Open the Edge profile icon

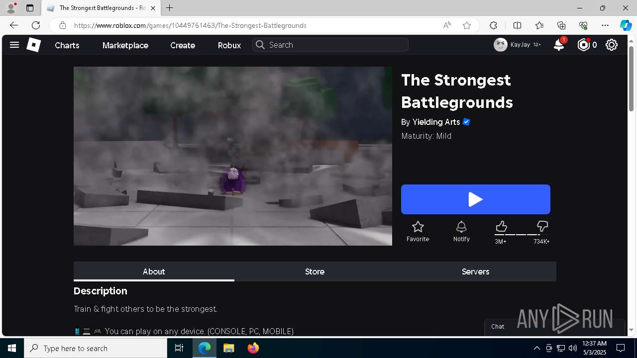(11, 8)
